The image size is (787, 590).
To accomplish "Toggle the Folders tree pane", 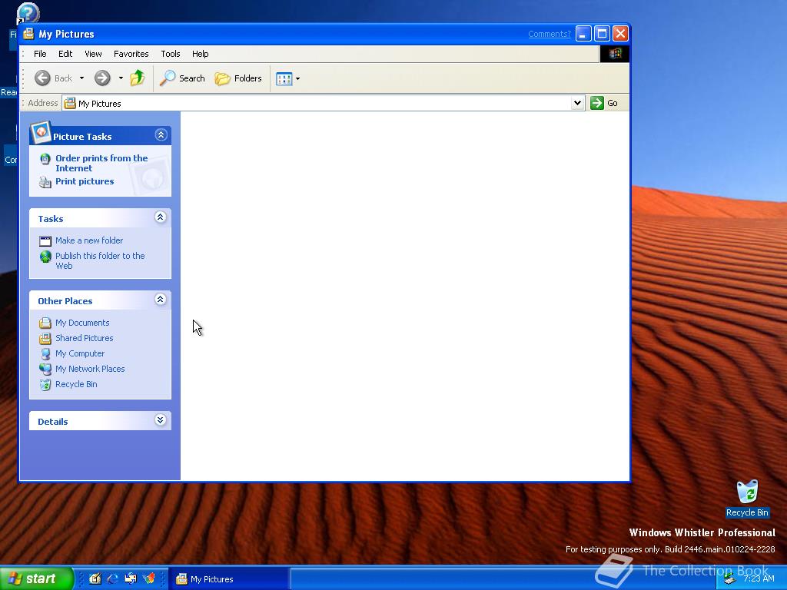I will pos(238,78).
